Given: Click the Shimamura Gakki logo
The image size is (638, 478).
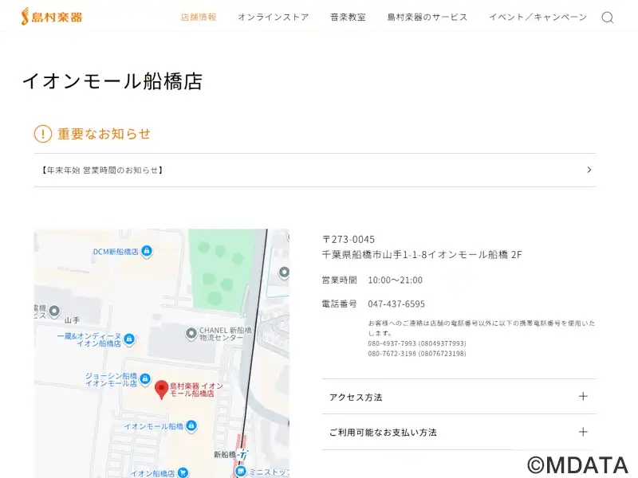Looking at the screenshot, I should [x=52, y=17].
